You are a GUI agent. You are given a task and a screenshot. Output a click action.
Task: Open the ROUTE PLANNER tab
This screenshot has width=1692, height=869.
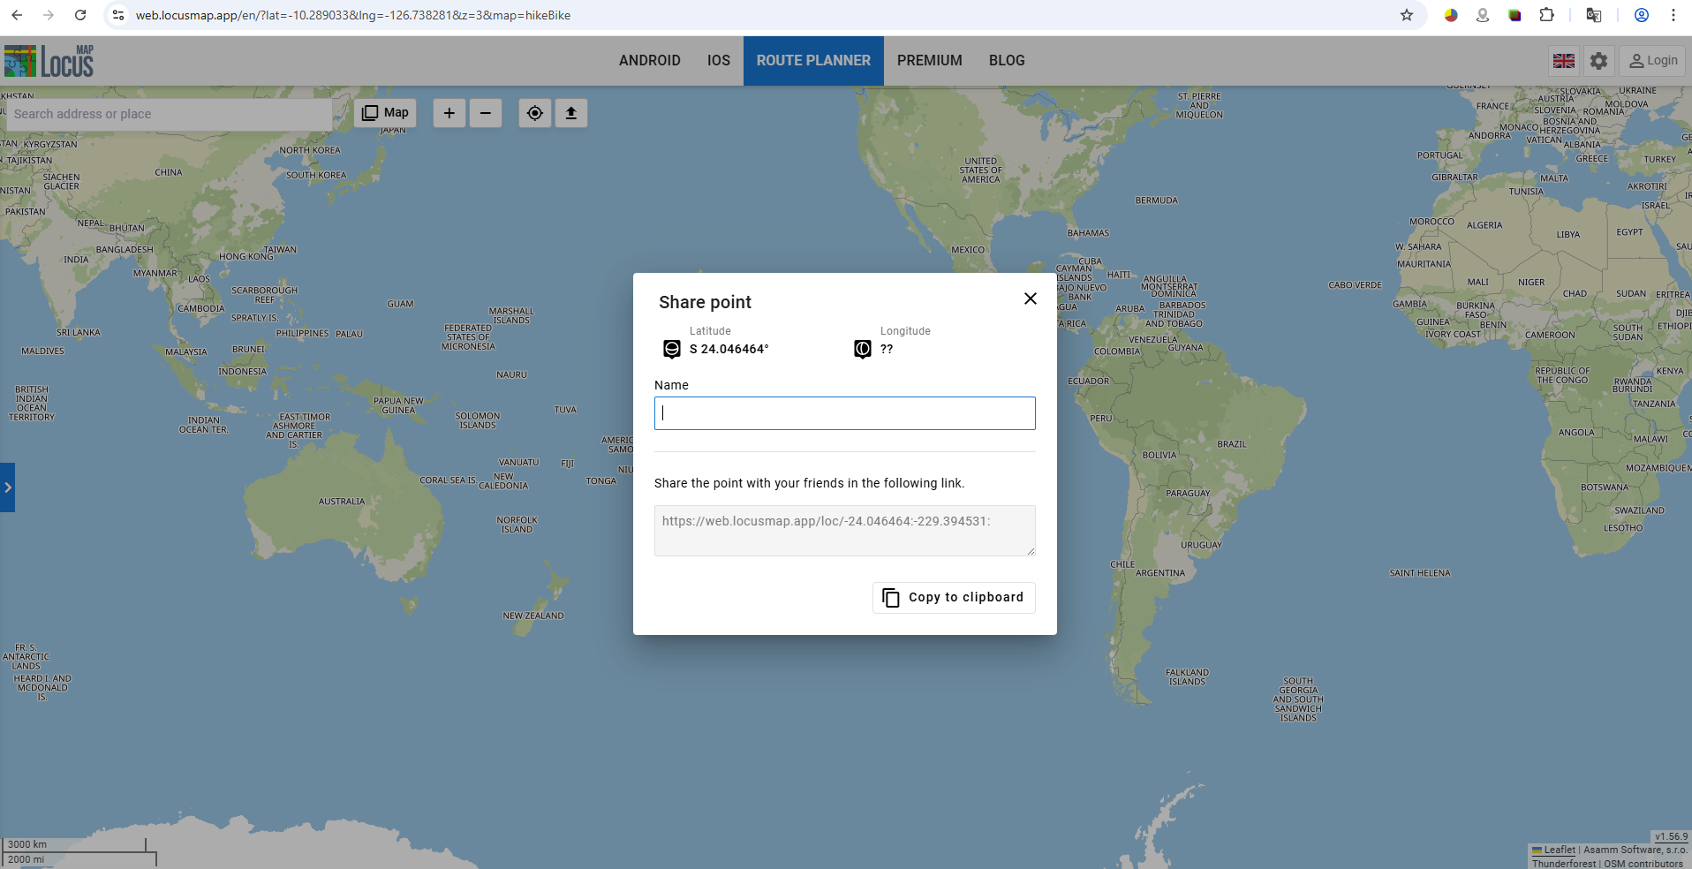pyautogui.click(x=813, y=61)
